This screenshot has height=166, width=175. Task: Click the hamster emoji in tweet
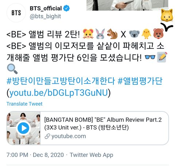click(x=88, y=34)
